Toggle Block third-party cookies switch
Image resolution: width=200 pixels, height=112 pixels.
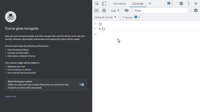pyautogui.click(x=82, y=85)
